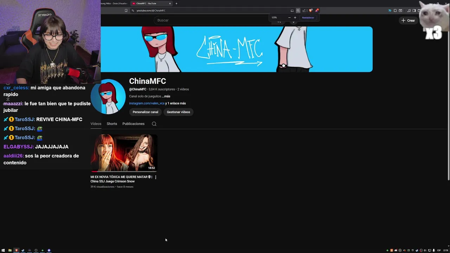The height and width of the screenshot is (253, 450).
Task: Open the Windows Start menu
Action: coord(3,250)
